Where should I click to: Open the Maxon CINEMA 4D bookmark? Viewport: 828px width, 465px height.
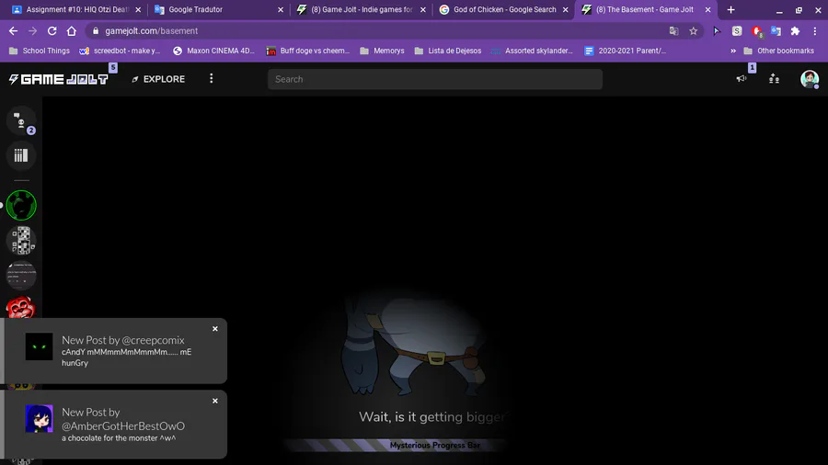pyautogui.click(x=213, y=51)
